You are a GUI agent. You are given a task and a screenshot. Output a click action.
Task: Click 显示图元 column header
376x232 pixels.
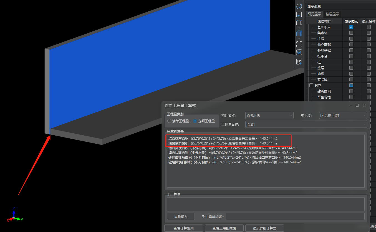tap(351, 21)
